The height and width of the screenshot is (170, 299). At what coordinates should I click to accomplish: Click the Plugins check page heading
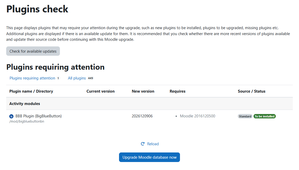pos(37,9)
